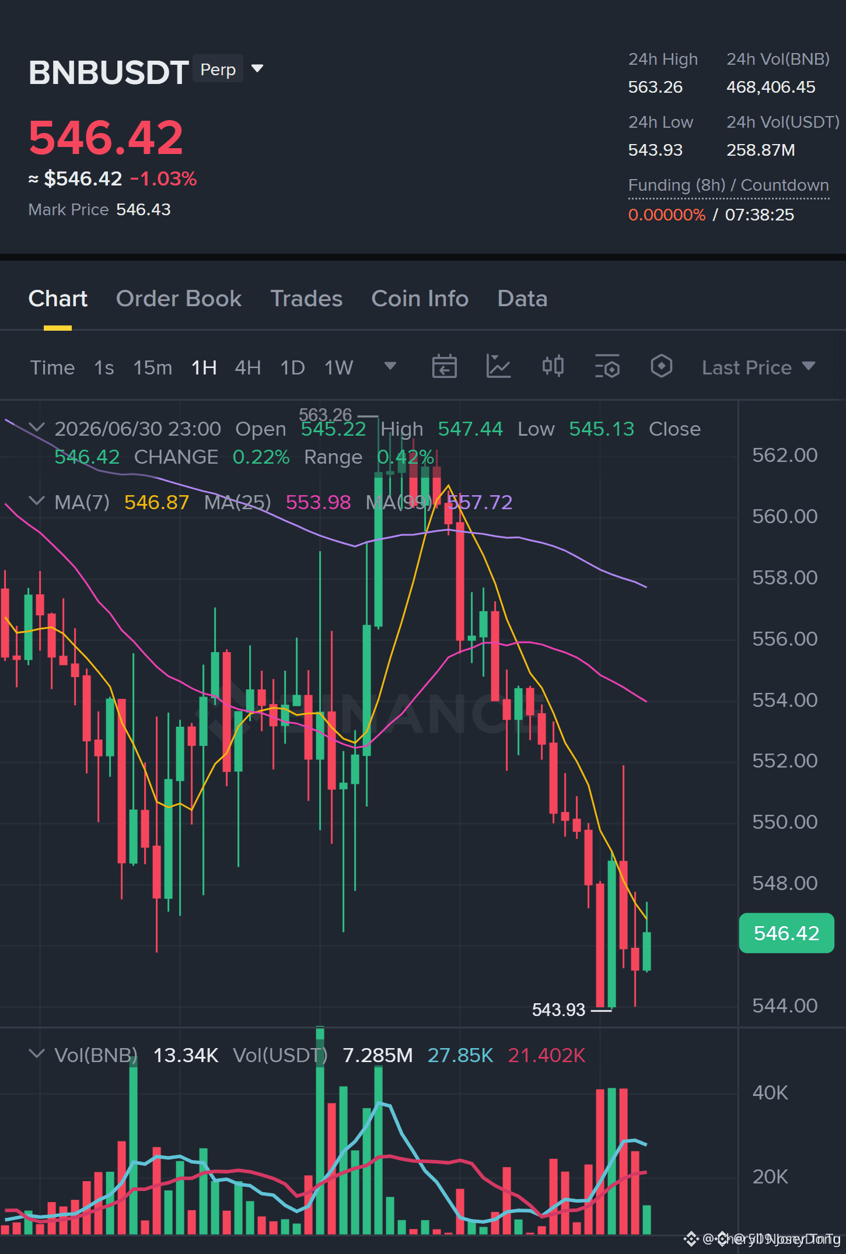Viewport: 846px width, 1254px height.
Task: Tap the 546.42 current price tag on axis
Action: [786, 933]
